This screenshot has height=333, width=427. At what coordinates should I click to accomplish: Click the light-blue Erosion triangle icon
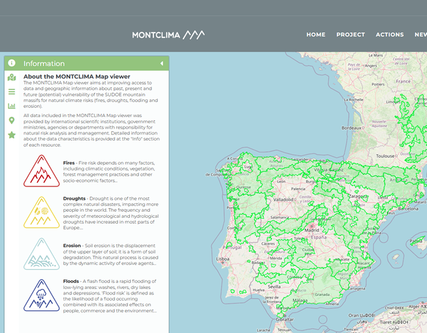[x=41, y=254]
